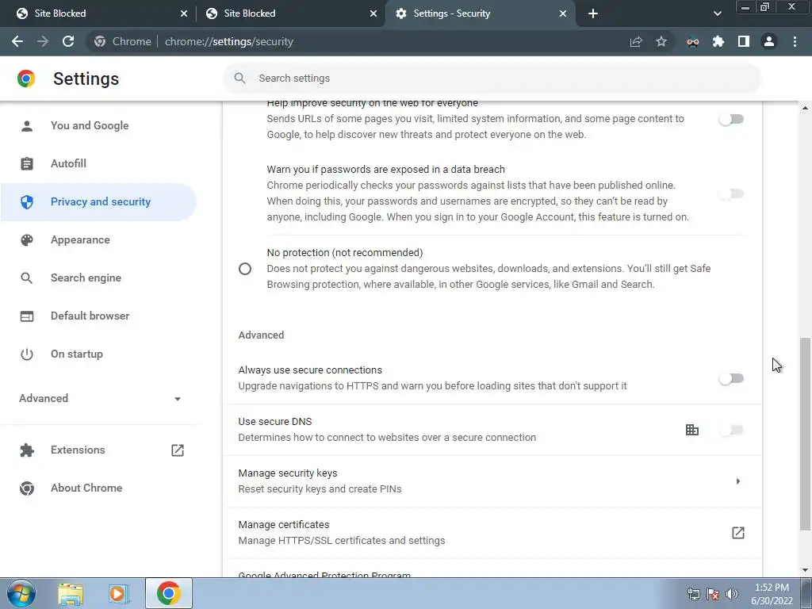Toggle Warn you if passwords are exposed

point(731,193)
